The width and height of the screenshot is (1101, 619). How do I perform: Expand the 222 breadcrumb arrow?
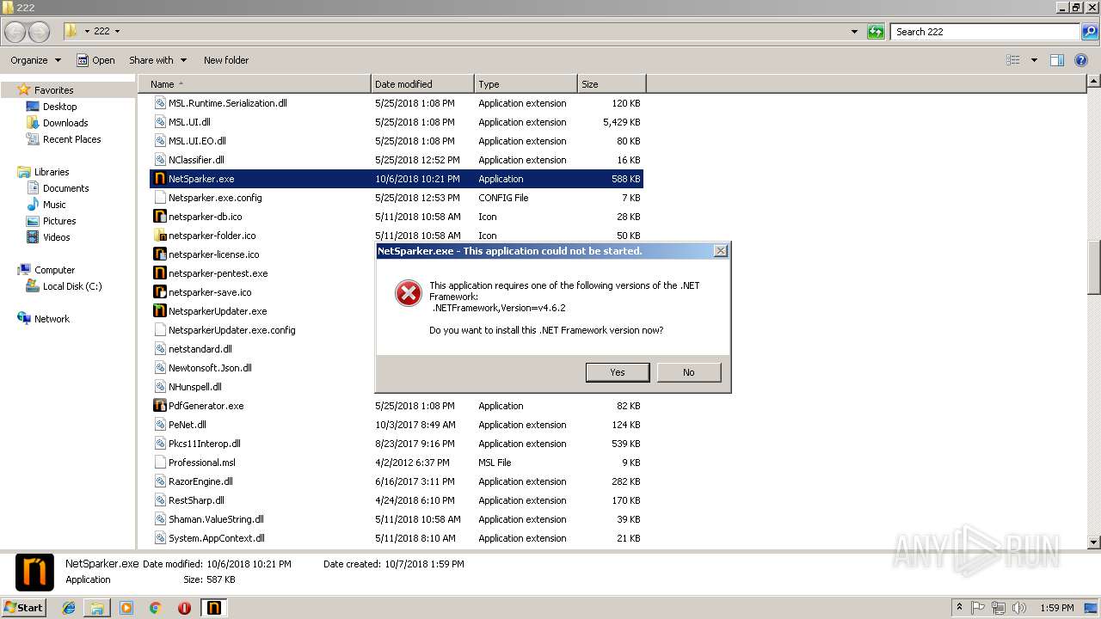pyautogui.click(x=117, y=32)
